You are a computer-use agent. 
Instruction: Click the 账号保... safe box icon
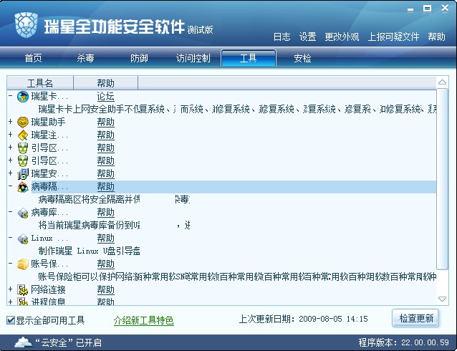coord(23,264)
